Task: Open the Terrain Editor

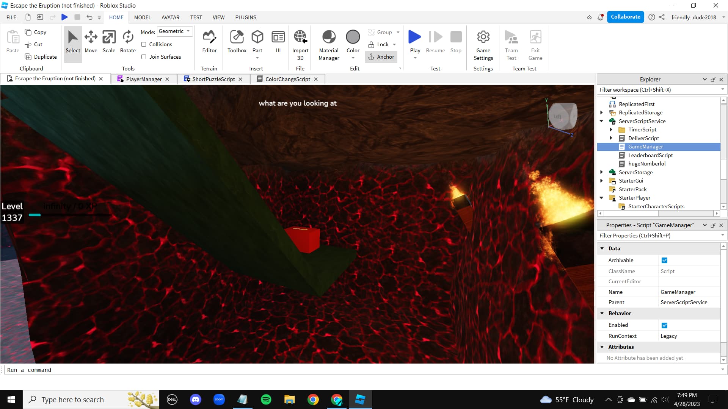Action: coord(209,42)
